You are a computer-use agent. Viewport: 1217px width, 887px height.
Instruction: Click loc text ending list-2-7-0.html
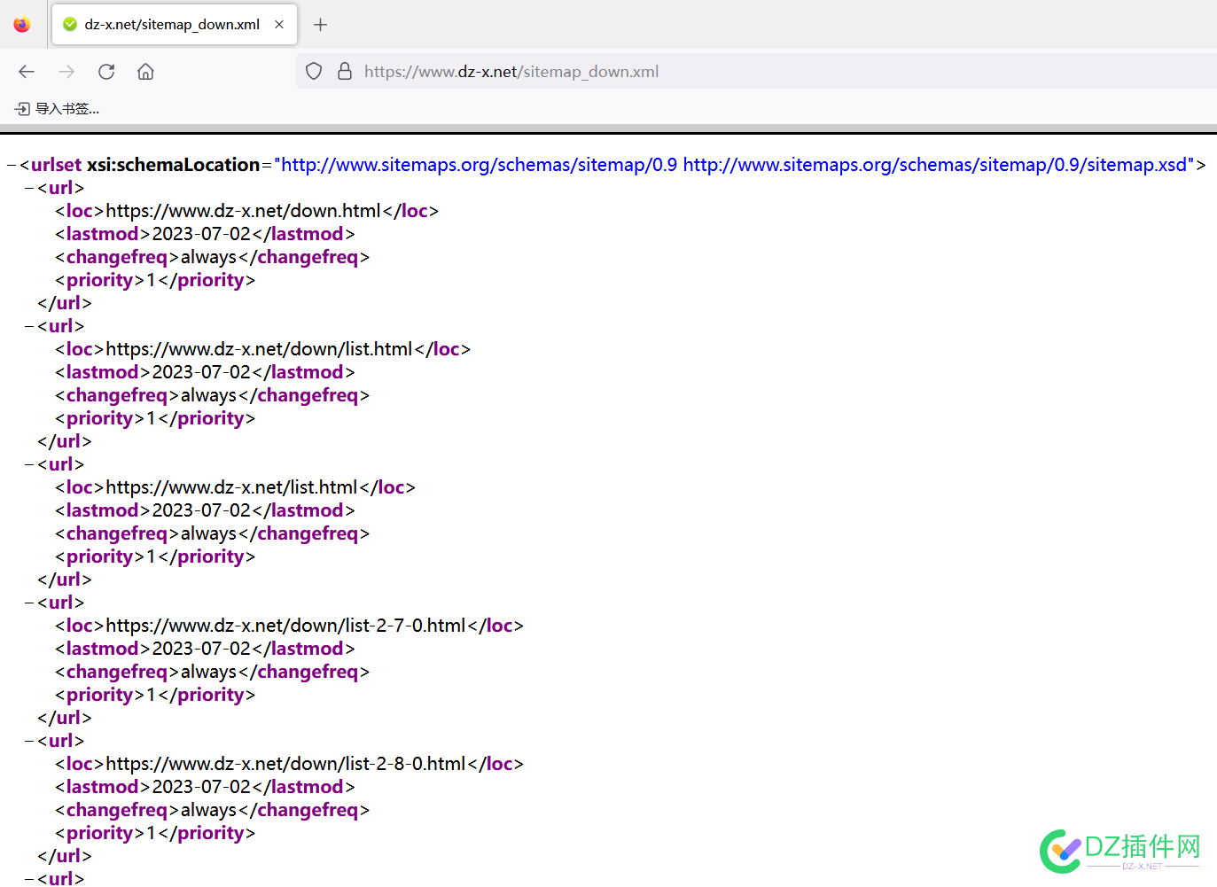[285, 626]
